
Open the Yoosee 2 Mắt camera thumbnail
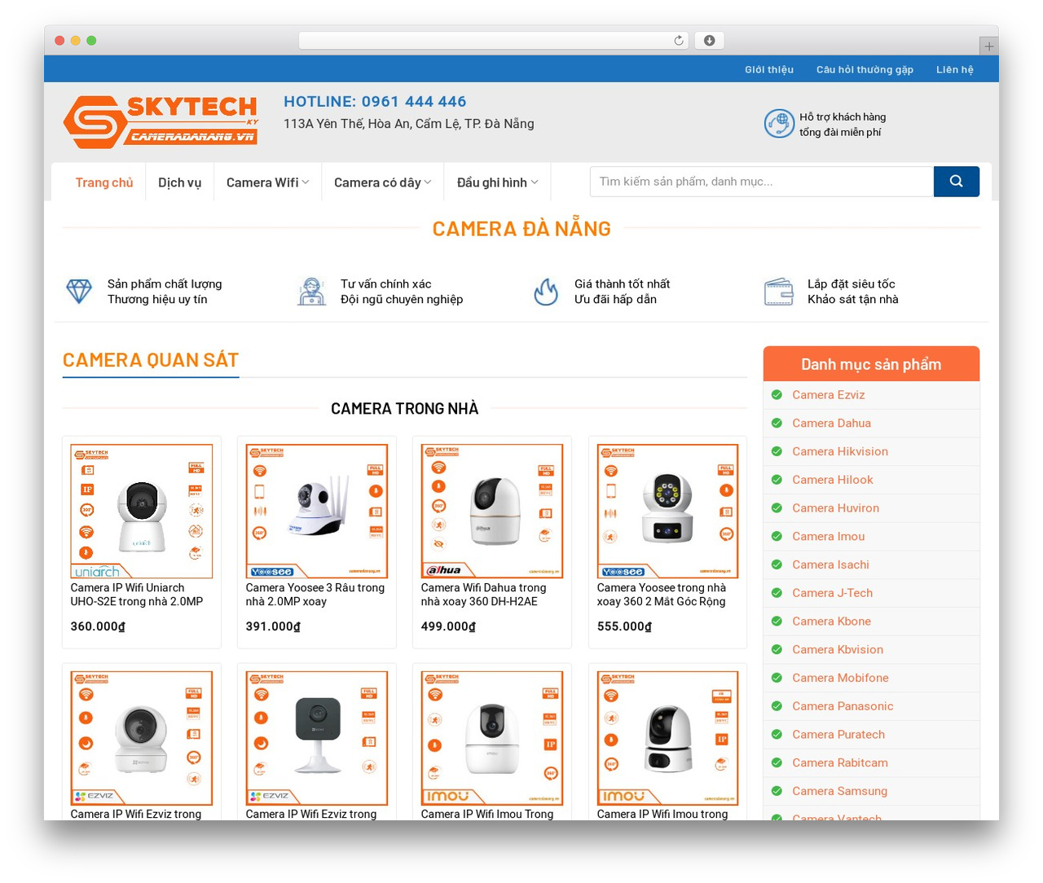point(667,512)
